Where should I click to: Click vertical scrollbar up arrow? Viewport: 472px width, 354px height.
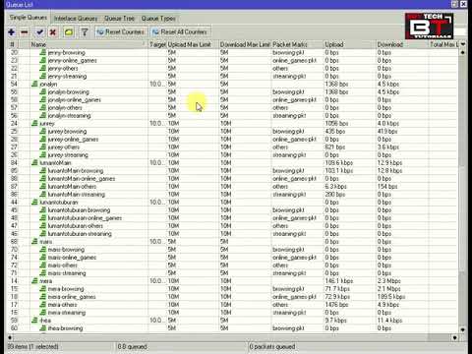[x=462, y=52]
